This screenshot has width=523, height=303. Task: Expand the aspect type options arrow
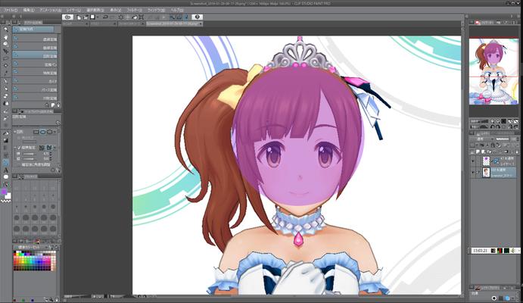55,148
